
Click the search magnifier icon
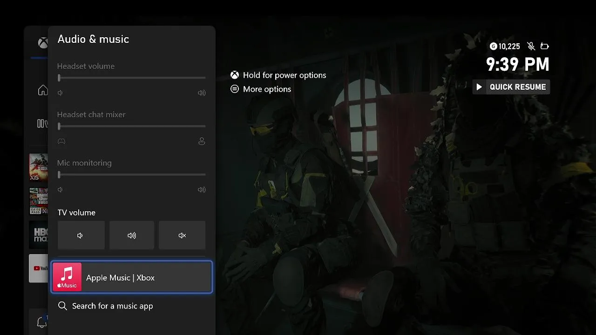point(62,306)
